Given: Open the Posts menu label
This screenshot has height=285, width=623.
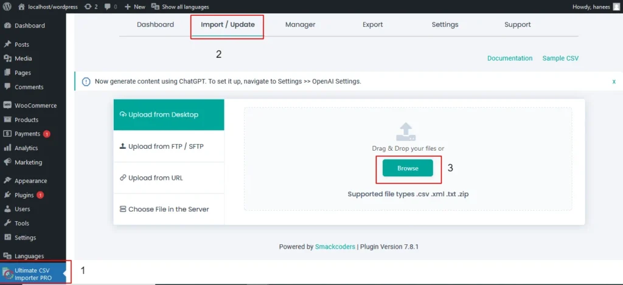Looking at the screenshot, I should 22,44.
